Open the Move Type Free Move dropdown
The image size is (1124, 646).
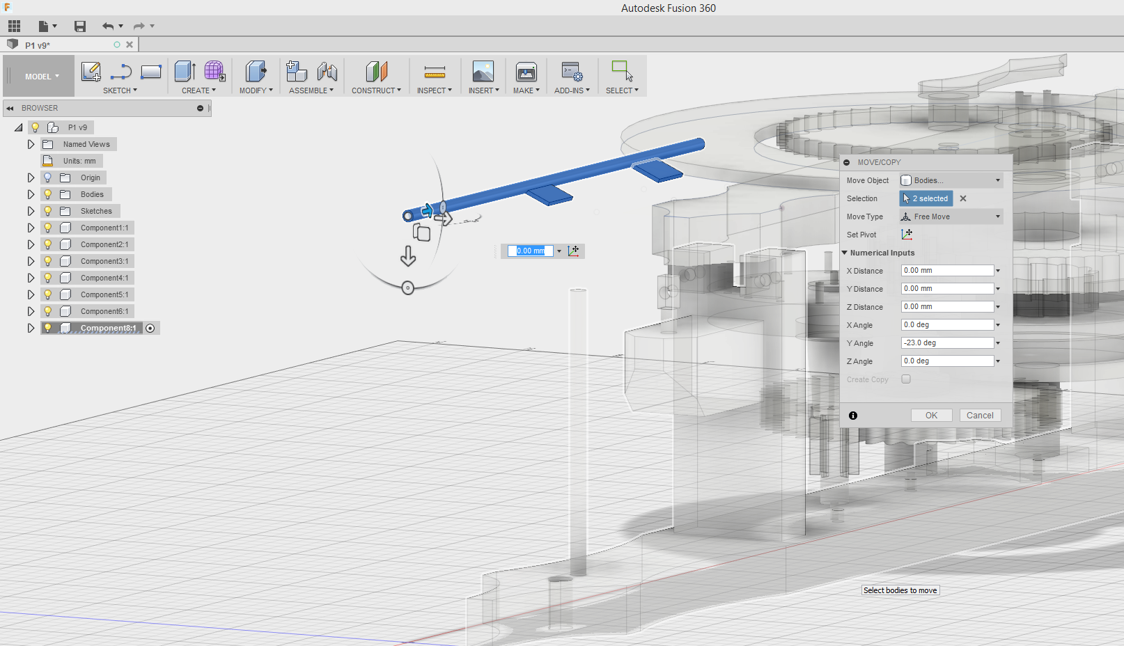coord(951,216)
